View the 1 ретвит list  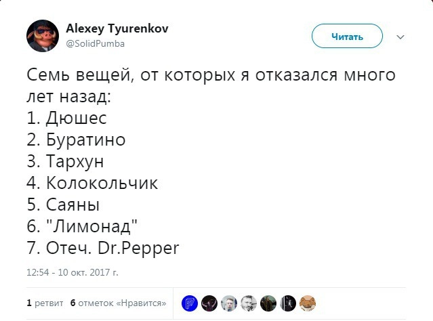pyautogui.click(x=45, y=303)
